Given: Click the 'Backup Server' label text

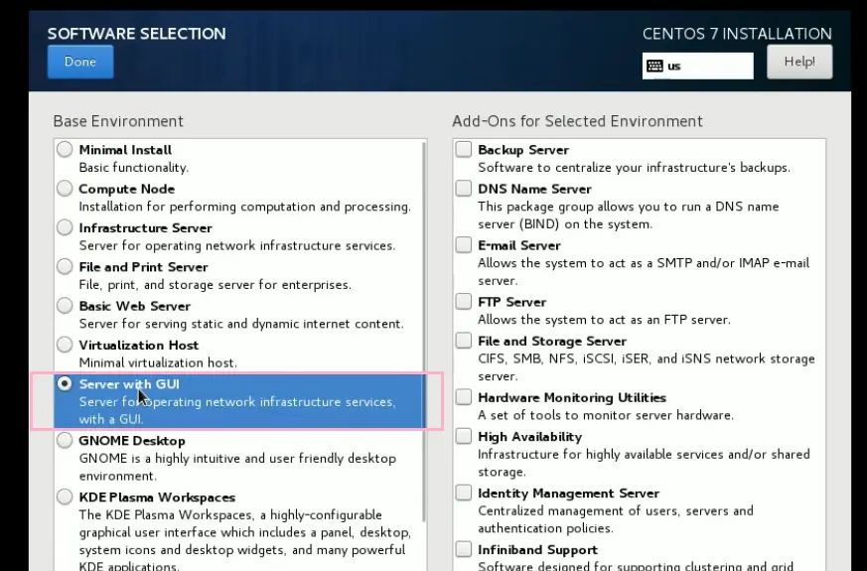Looking at the screenshot, I should 523,150.
